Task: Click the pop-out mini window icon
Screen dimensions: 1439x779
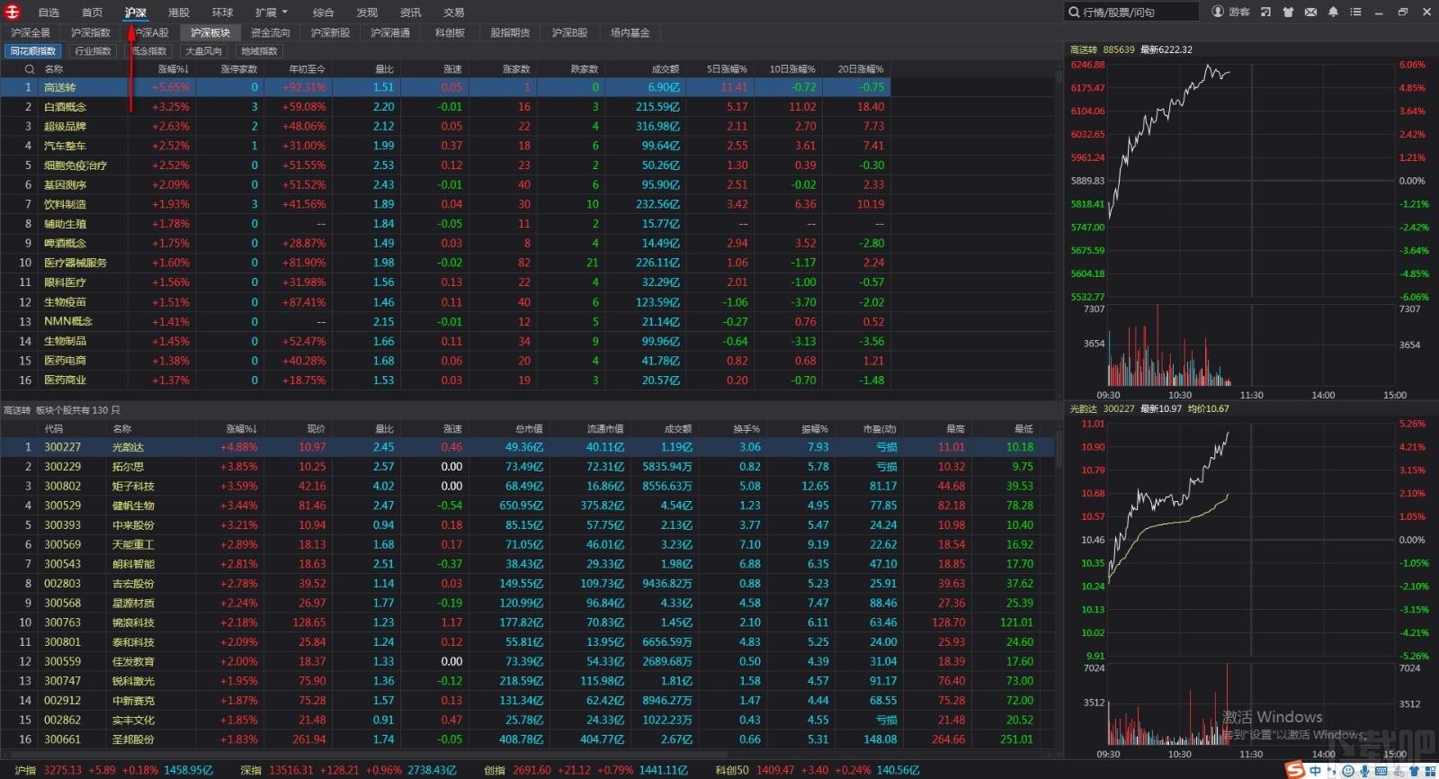Action: click(x=1265, y=12)
